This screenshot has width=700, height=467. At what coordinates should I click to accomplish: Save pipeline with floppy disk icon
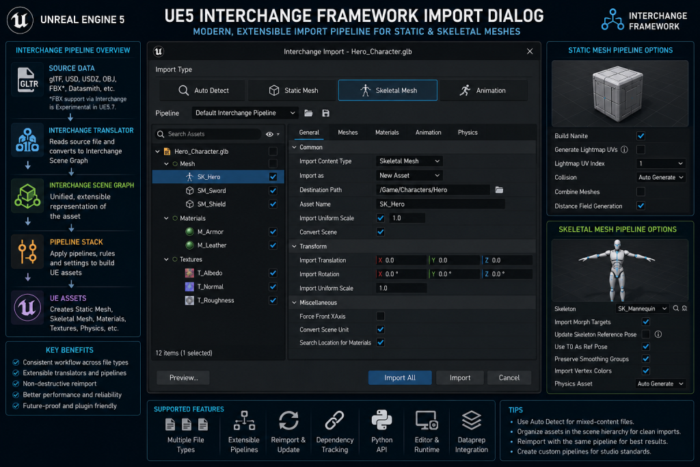(326, 113)
